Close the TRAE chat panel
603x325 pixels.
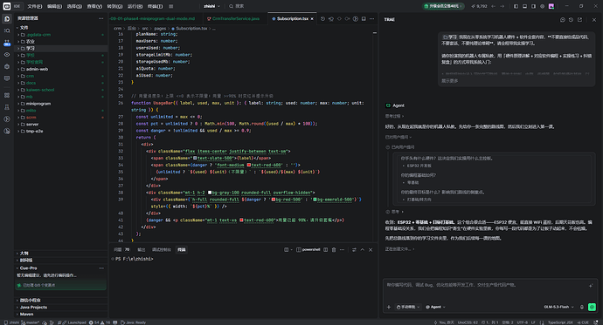594,19
